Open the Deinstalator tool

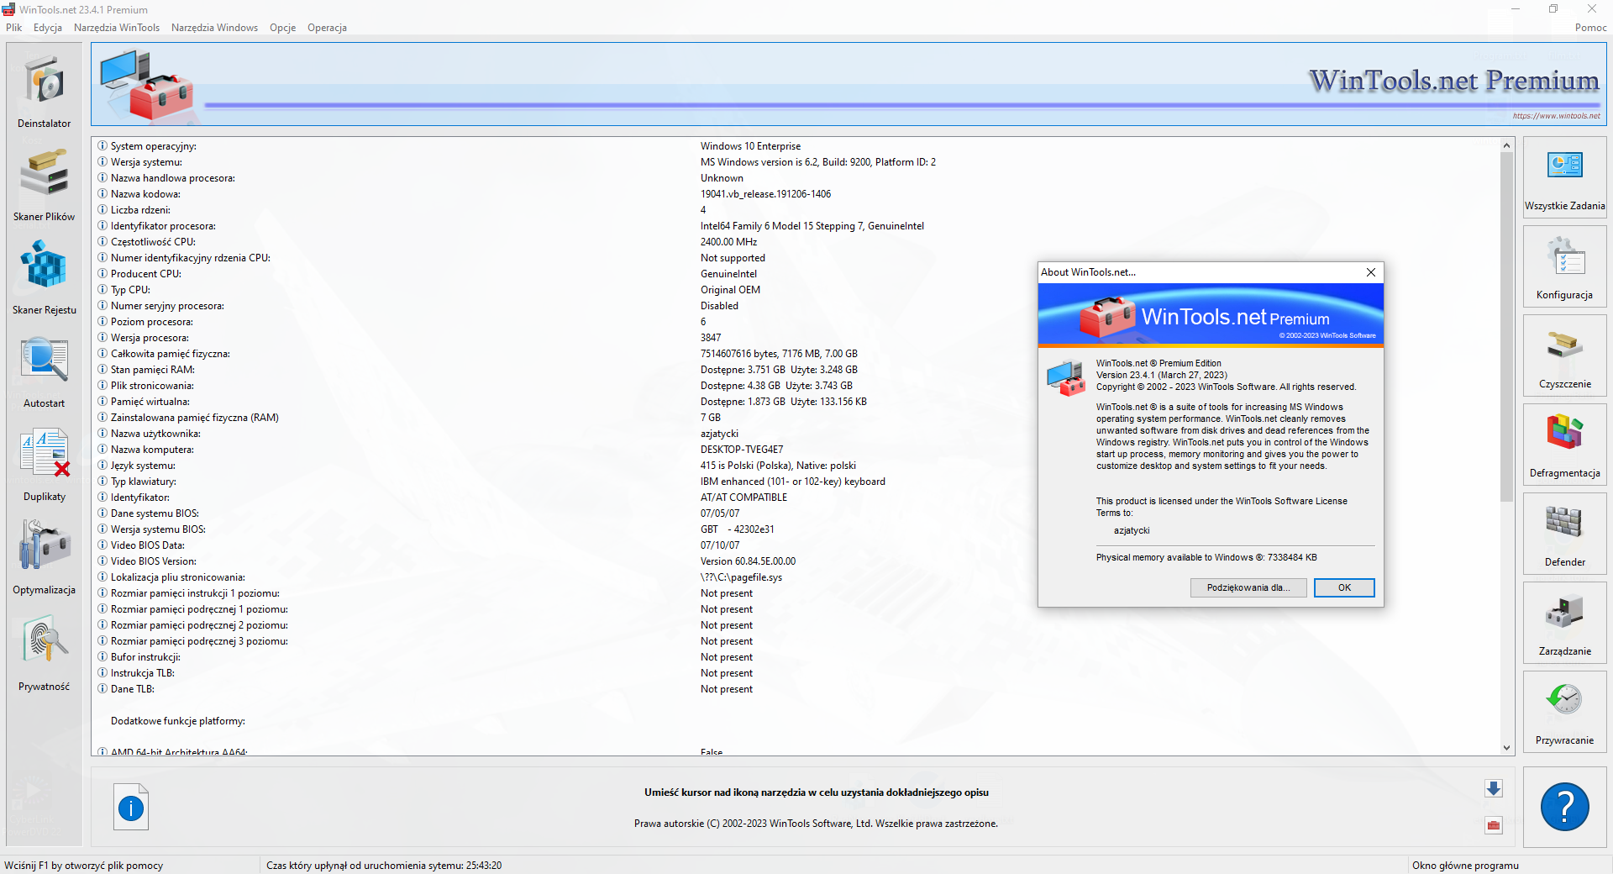point(45,90)
